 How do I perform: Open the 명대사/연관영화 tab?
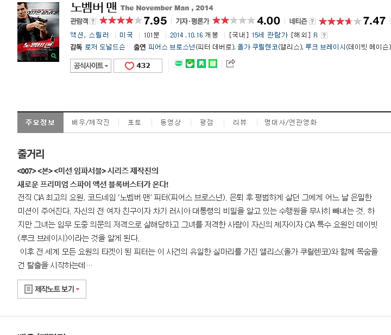(x=291, y=122)
